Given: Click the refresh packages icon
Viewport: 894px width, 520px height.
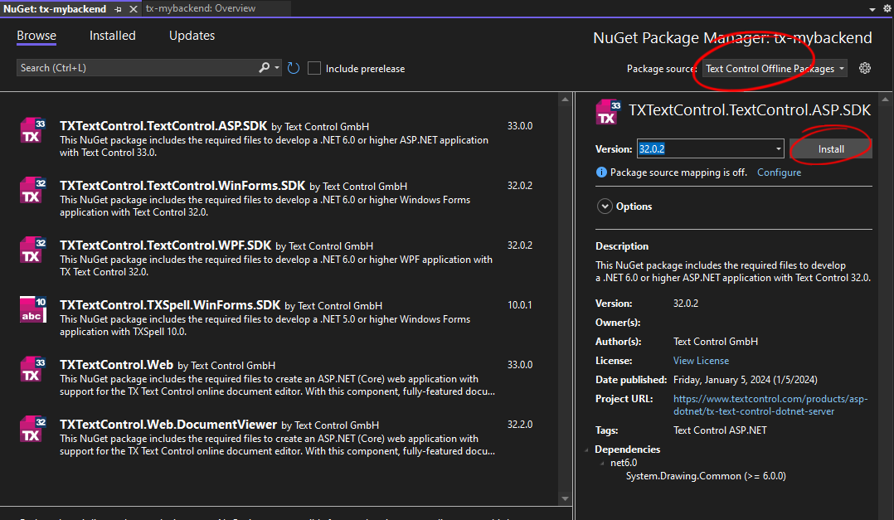Looking at the screenshot, I should pyautogui.click(x=293, y=68).
